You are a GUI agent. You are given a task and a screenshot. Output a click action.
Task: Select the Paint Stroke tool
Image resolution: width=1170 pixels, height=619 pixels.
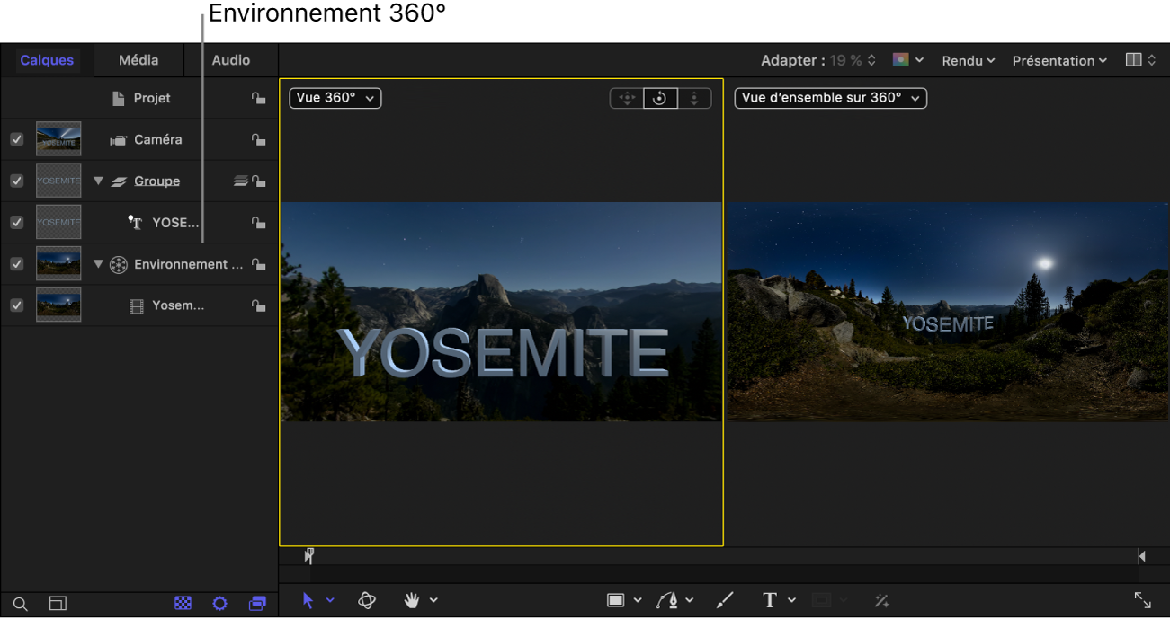pos(724,599)
